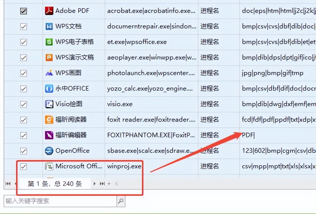This screenshot has height=214, width=316.
Task: Click the 永中OFFICE app icon
Action: point(49,89)
